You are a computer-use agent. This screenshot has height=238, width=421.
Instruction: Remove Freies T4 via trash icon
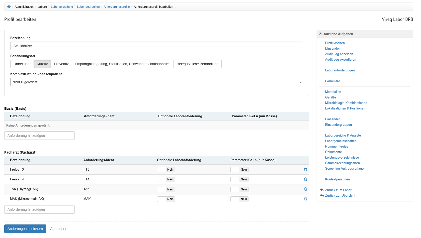pos(305,179)
